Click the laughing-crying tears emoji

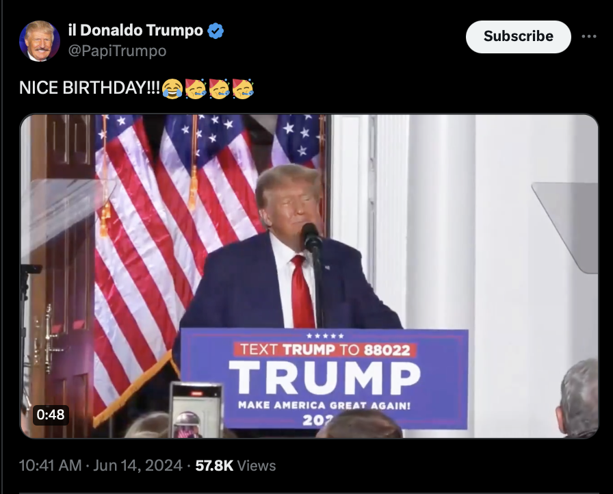172,89
